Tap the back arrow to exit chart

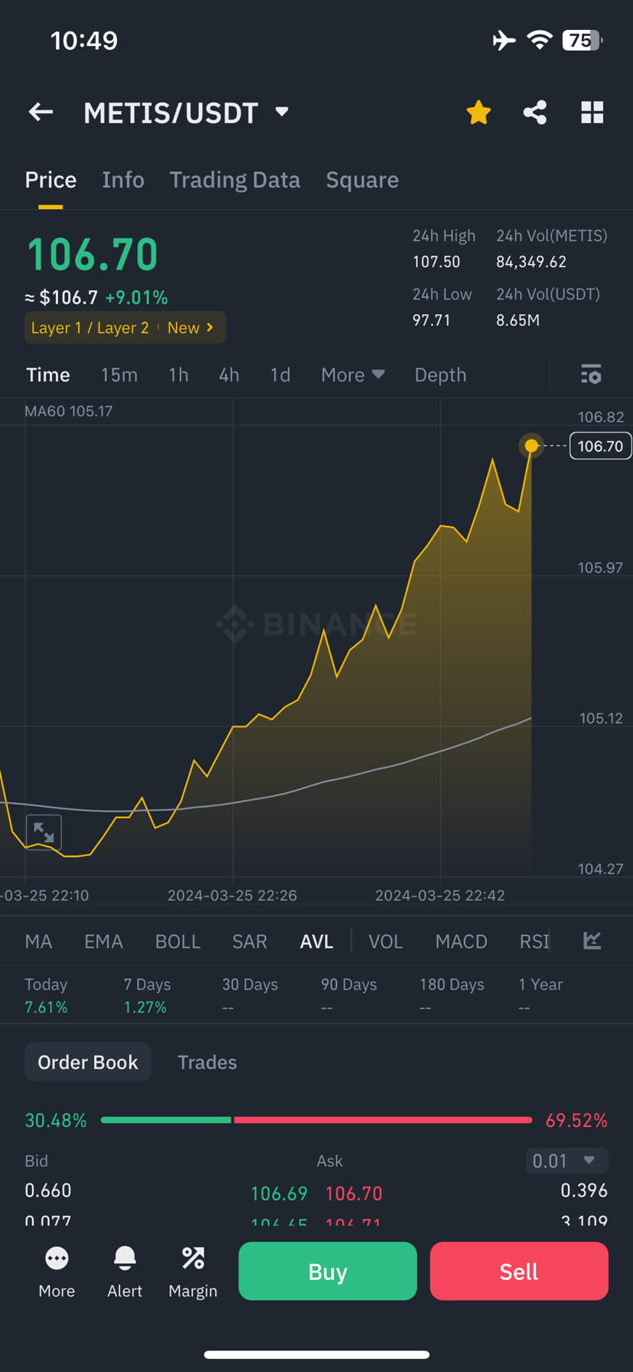(x=41, y=112)
